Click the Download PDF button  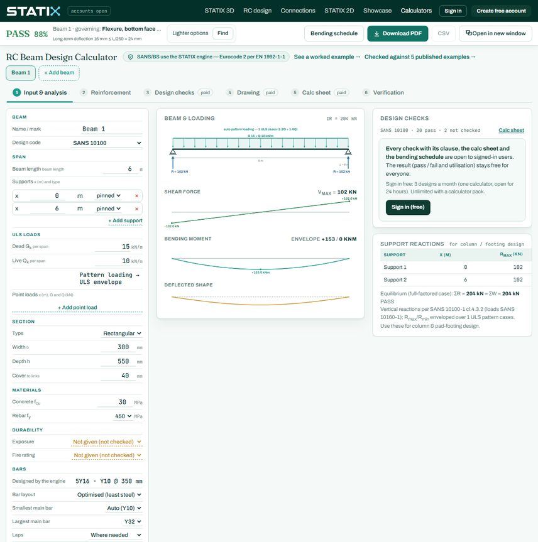(398, 33)
